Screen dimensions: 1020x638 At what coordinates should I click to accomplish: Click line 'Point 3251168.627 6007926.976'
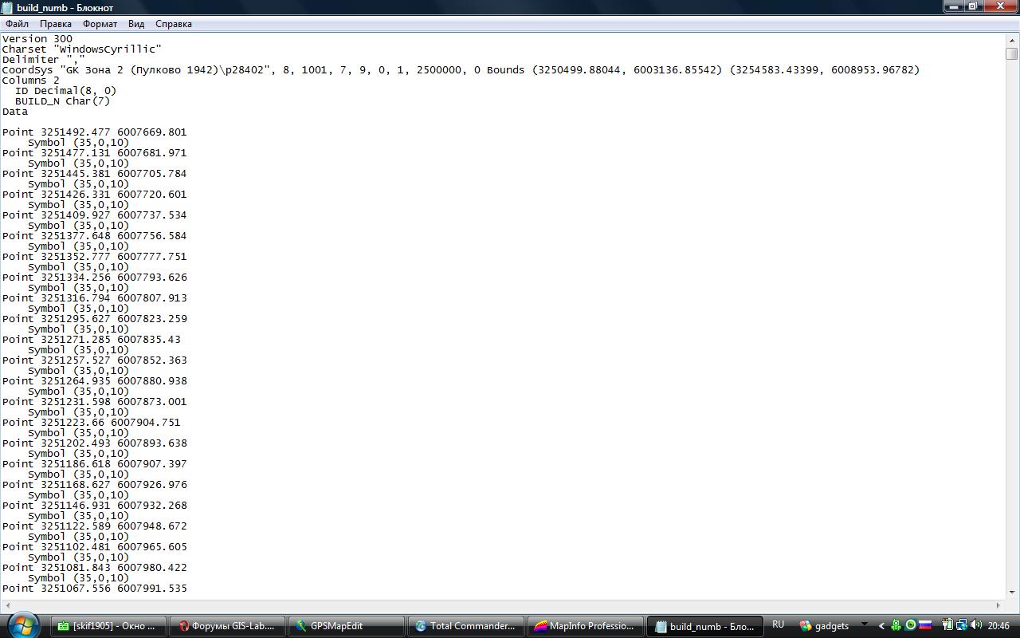click(x=95, y=484)
